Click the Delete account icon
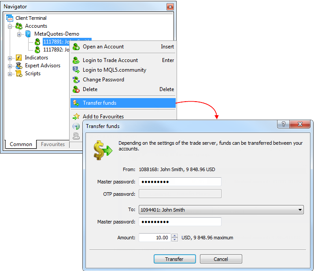The image size is (314, 271). click(76, 89)
